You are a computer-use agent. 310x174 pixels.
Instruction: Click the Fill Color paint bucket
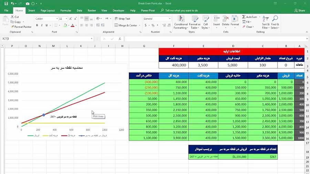[x=65, y=25]
